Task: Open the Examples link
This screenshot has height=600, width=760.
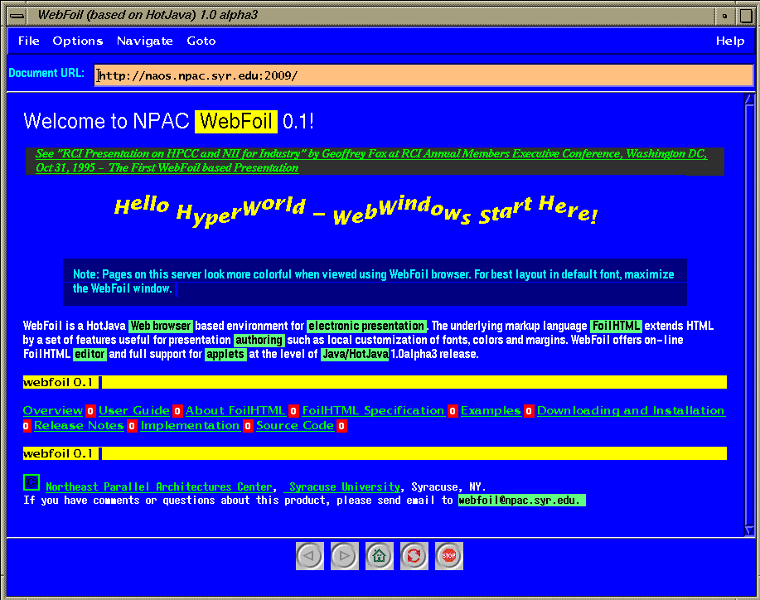Action: coord(491,411)
